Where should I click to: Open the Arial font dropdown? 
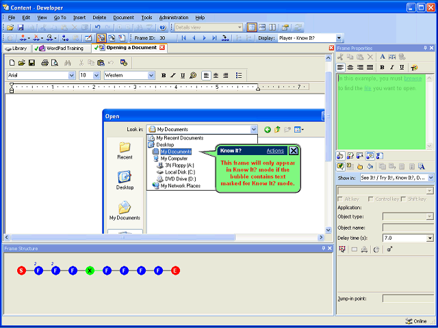coord(72,75)
